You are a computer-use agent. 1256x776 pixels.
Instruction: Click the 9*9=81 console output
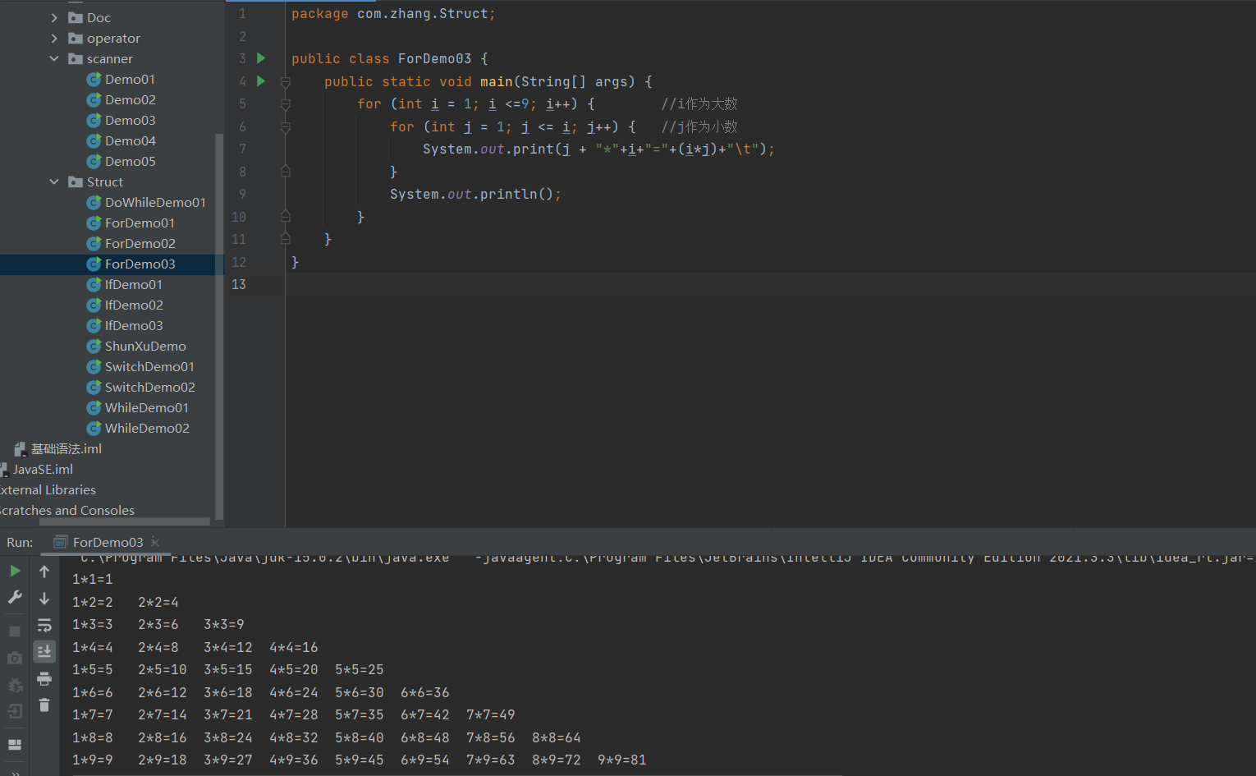tap(621, 760)
